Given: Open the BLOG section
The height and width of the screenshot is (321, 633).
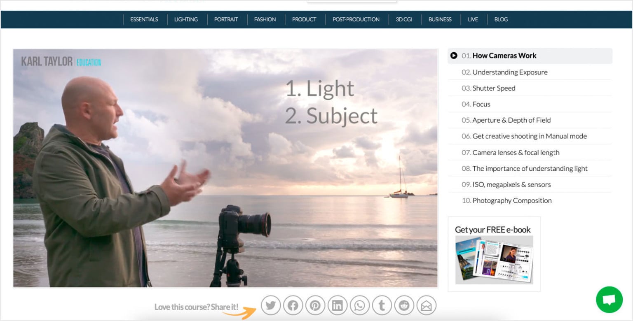Looking at the screenshot, I should tap(501, 19).
